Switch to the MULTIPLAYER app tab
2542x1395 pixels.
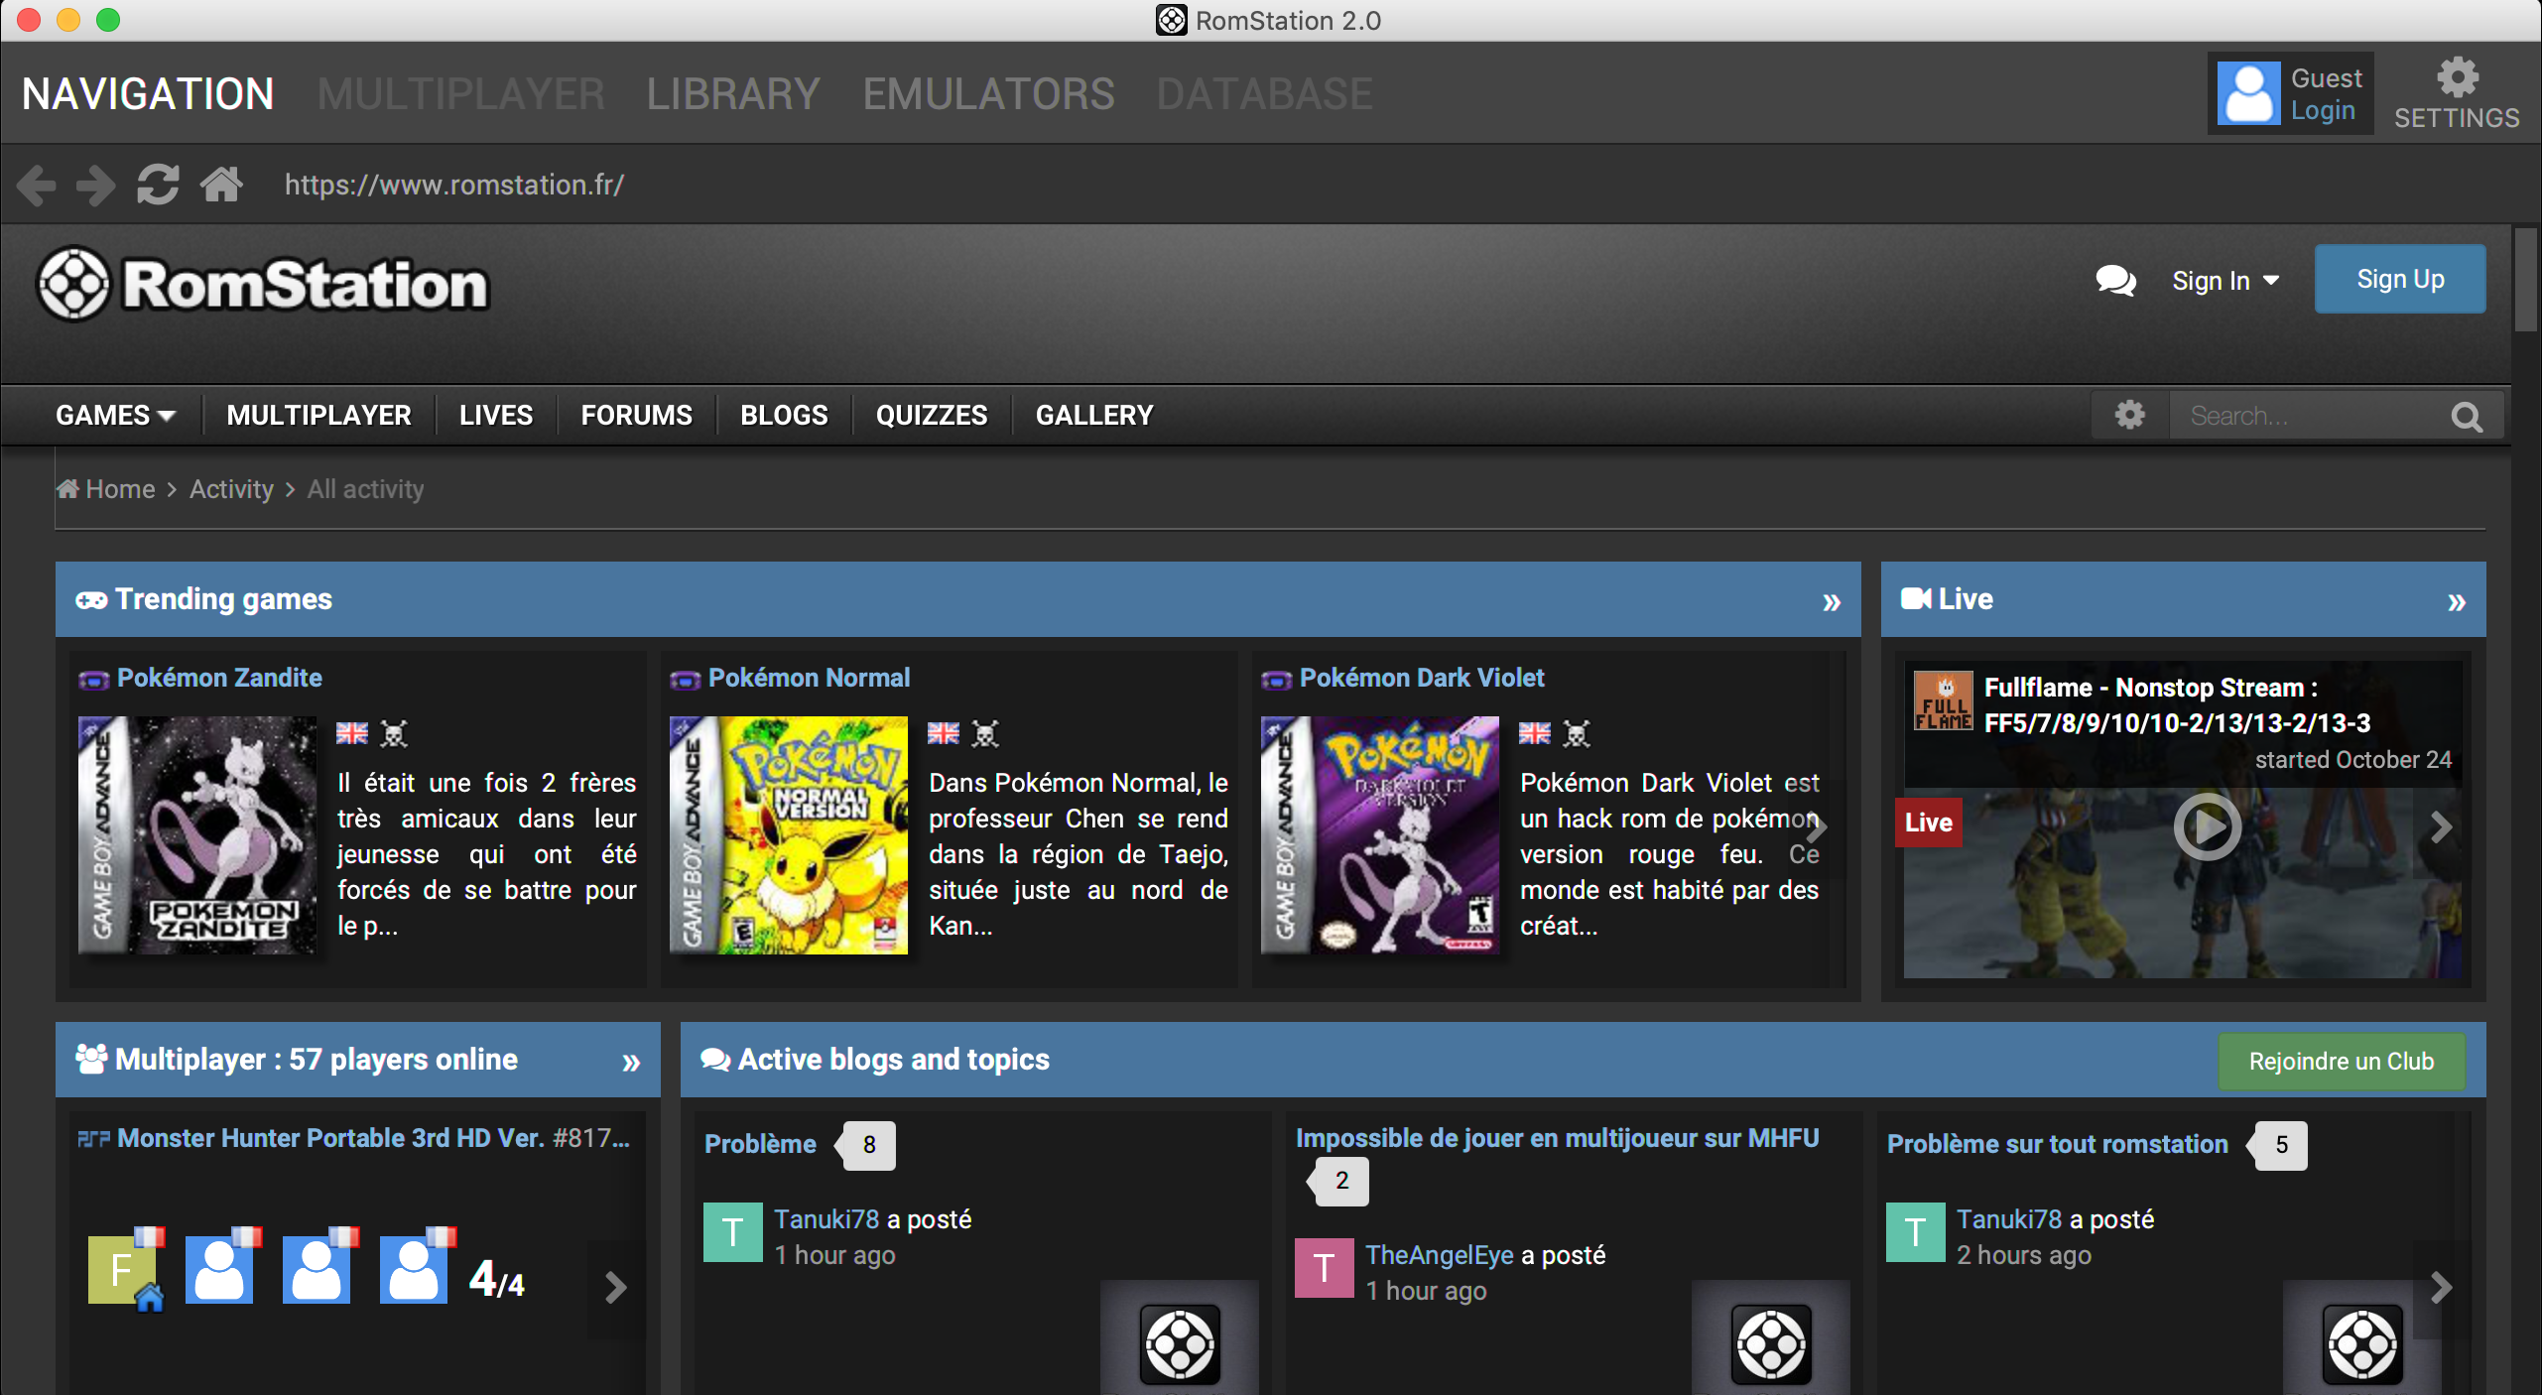click(460, 94)
